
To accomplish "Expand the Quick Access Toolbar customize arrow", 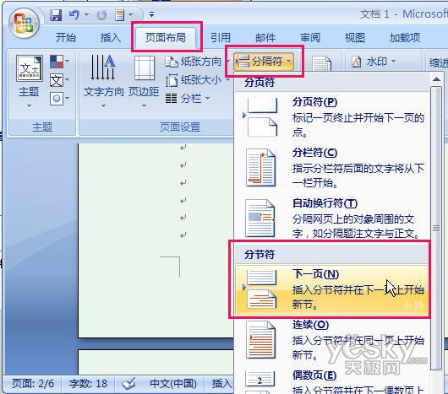I will (151, 14).
